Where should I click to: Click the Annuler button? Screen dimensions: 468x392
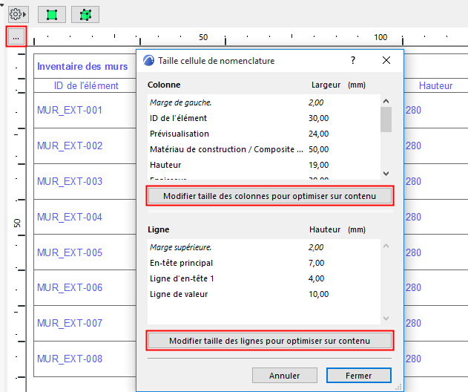click(x=285, y=375)
